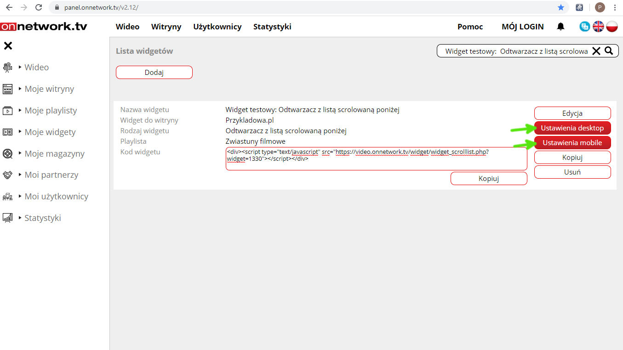Open Użytkownicy in the top menu
This screenshot has height=350, width=623.
(x=217, y=27)
